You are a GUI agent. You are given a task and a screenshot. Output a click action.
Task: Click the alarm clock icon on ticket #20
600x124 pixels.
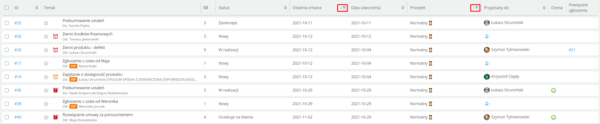click(56, 50)
